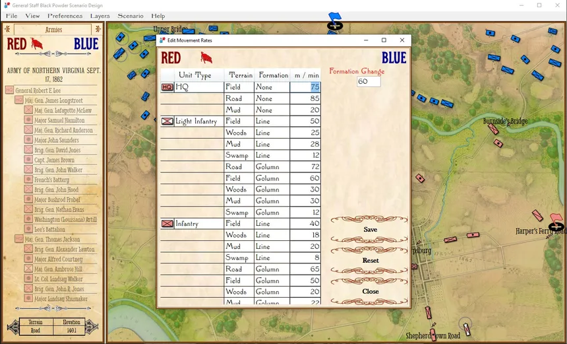Click red unit at Burnside's Bridge
The height and width of the screenshot is (344, 567).
(x=493, y=129)
